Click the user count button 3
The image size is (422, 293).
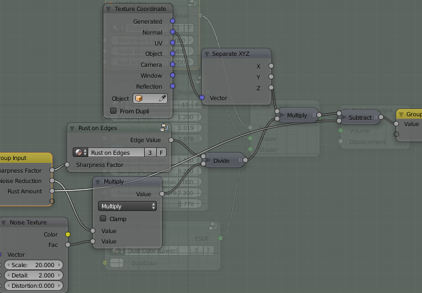[x=150, y=153]
